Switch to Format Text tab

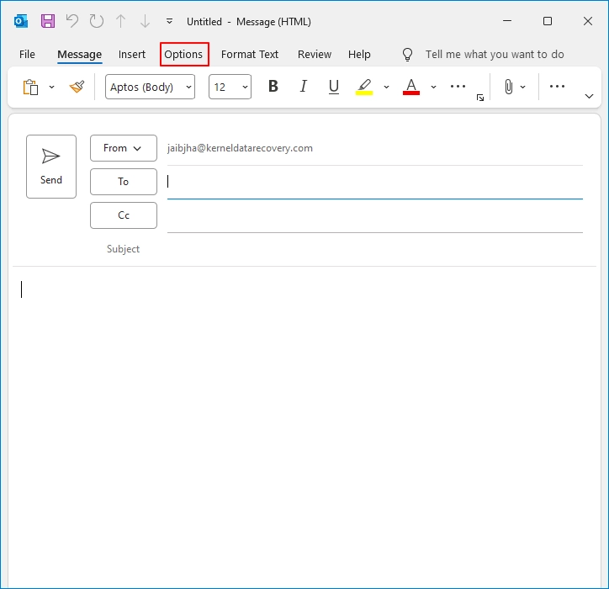tap(250, 54)
